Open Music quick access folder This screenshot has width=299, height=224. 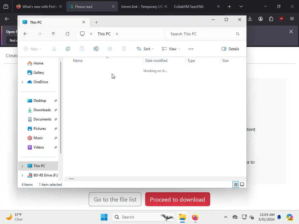pyautogui.click(x=38, y=138)
